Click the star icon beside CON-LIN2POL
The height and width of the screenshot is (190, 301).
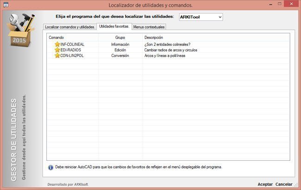click(x=57, y=56)
